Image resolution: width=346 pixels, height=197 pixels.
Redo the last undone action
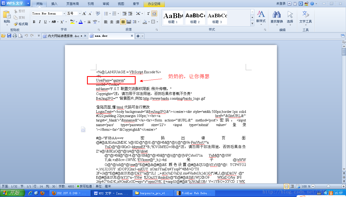coord(32,36)
